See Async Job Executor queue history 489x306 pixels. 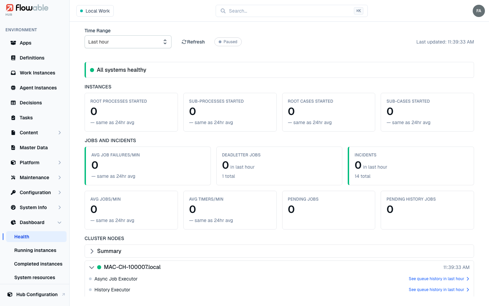click(439, 279)
